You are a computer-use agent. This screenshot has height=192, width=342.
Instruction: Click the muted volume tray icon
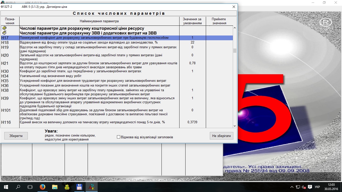click(304, 187)
